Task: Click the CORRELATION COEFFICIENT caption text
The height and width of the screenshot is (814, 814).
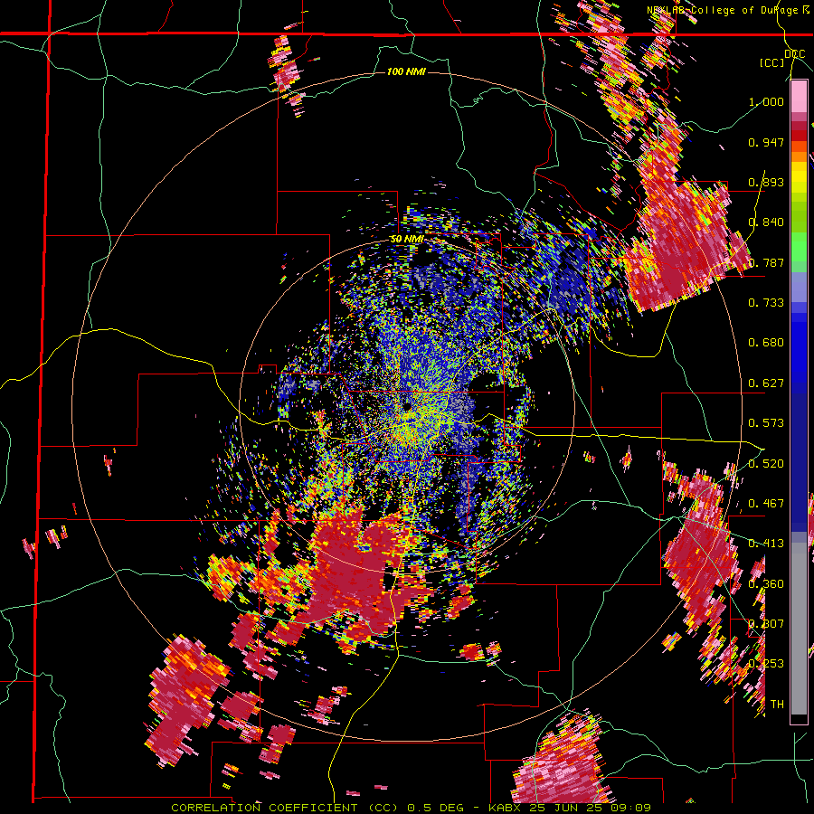Action: [x=264, y=808]
